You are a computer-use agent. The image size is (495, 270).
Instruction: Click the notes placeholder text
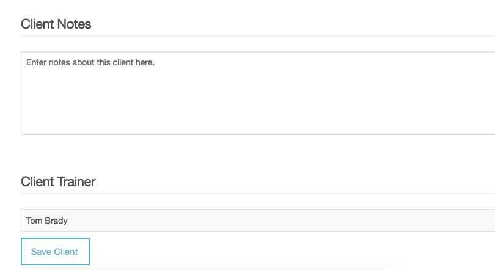click(90, 62)
